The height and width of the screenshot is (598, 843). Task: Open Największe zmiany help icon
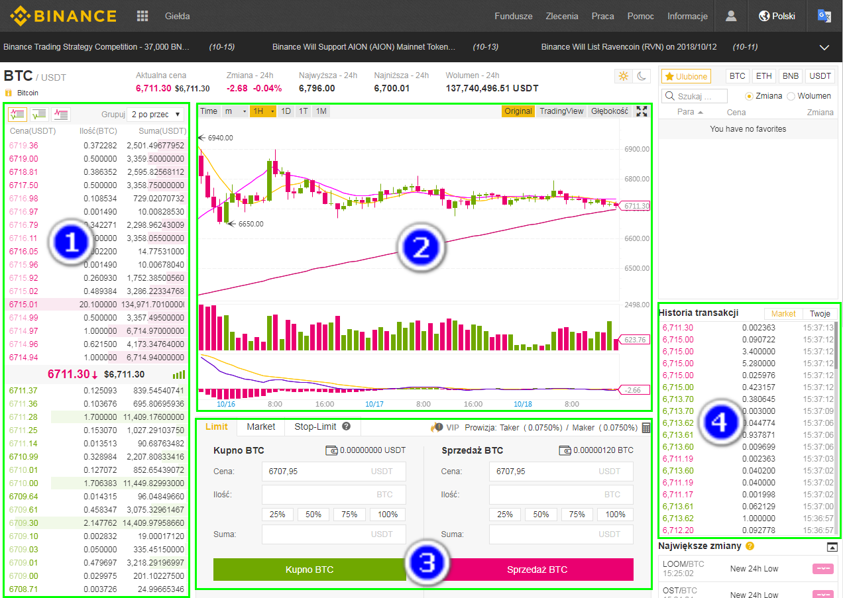(x=750, y=546)
